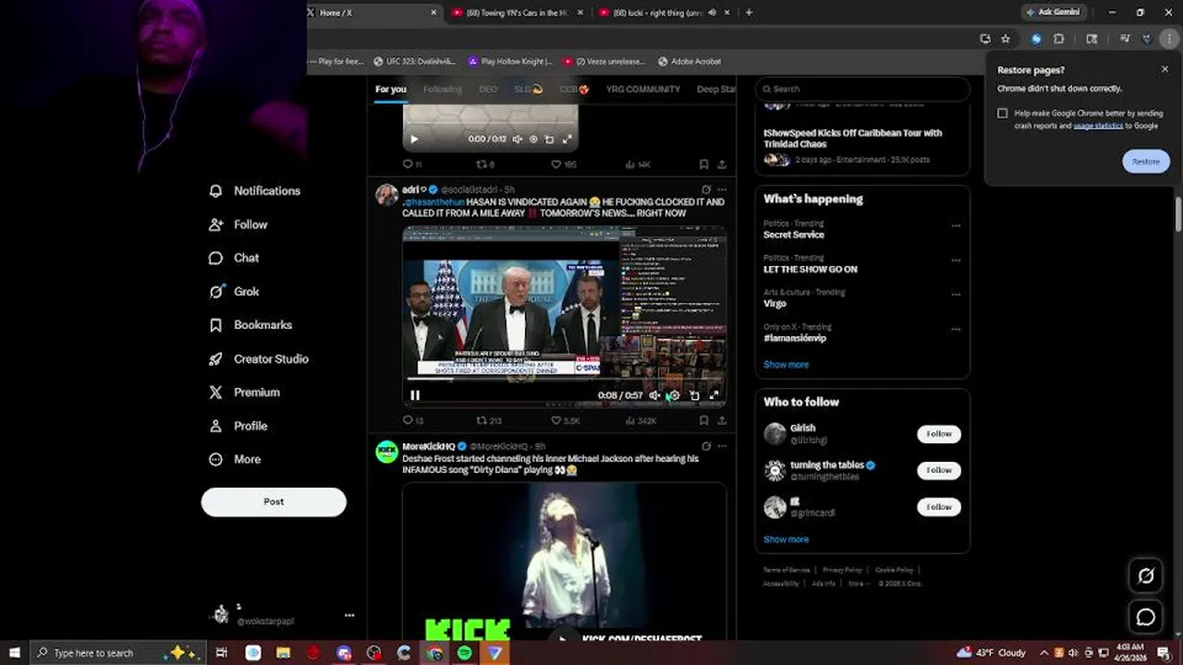The height and width of the screenshot is (665, 1183).
Task: Open Grok explain icon on adri post
Action: [706, 189]
